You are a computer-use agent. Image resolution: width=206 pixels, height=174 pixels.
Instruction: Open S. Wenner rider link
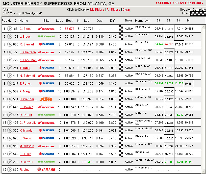coord(28,99)
